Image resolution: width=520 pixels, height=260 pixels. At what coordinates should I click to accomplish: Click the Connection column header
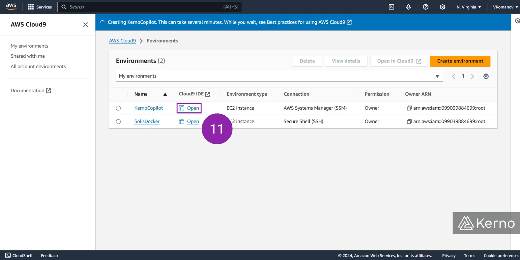pos(296,94)
